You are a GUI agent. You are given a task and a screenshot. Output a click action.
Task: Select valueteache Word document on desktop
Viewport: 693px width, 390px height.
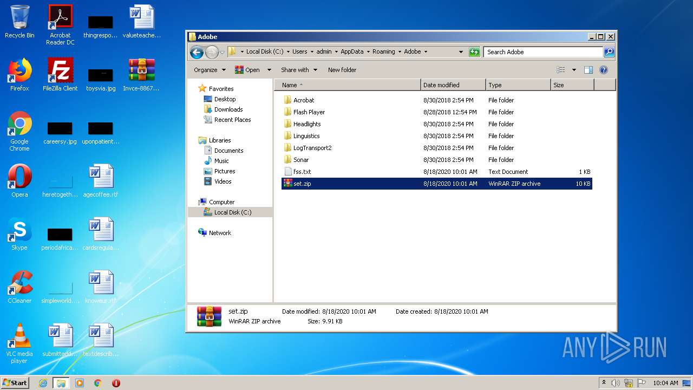pos(141,22)
